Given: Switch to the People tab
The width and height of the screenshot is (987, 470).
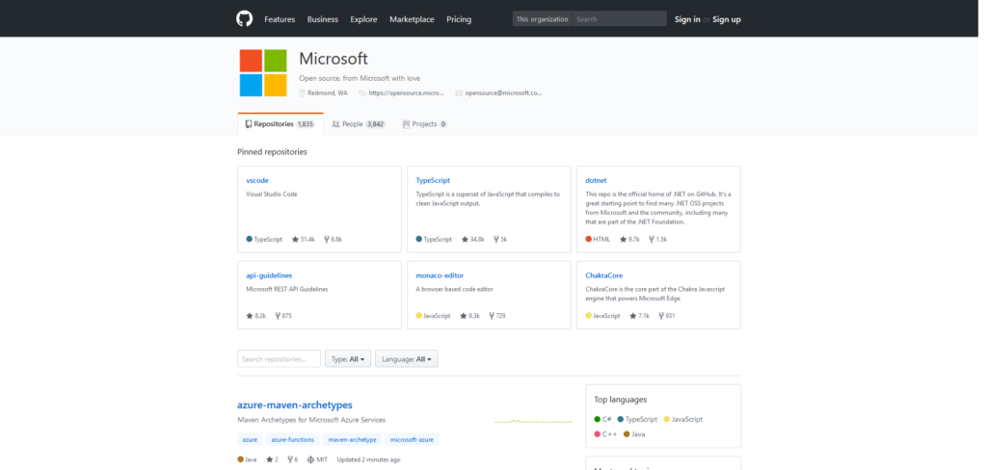Looking at the screenshot, I should pyautogui.click(x=359, y=124).
